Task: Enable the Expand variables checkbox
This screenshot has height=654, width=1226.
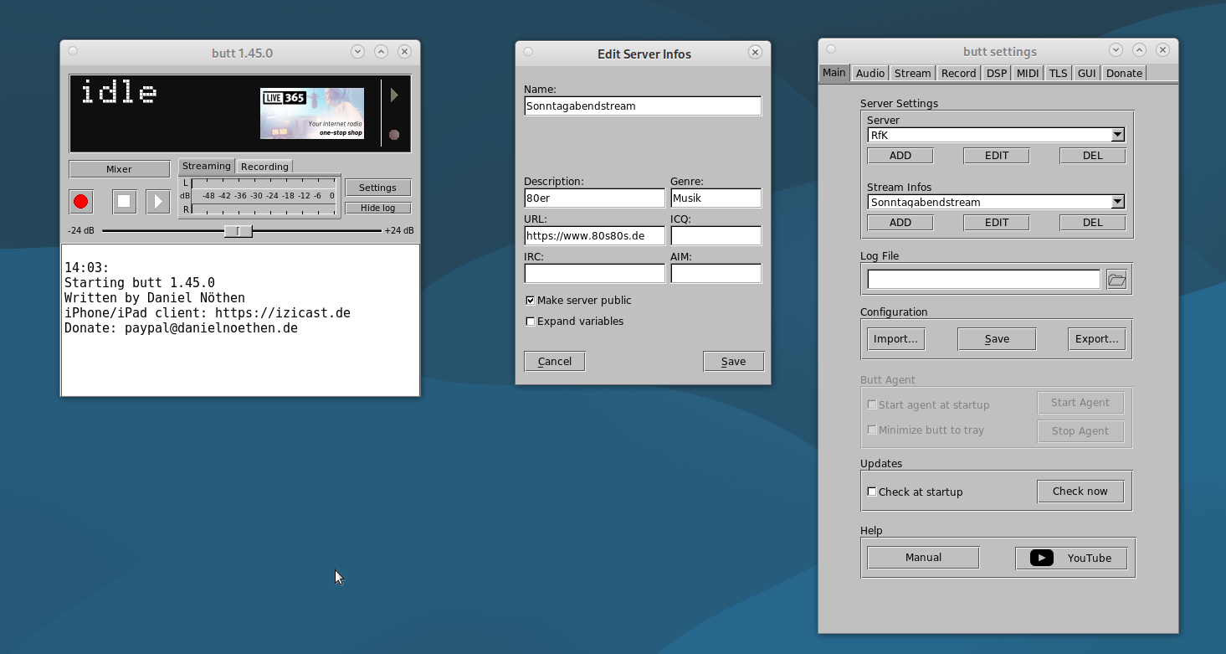Action: [530, 322]
